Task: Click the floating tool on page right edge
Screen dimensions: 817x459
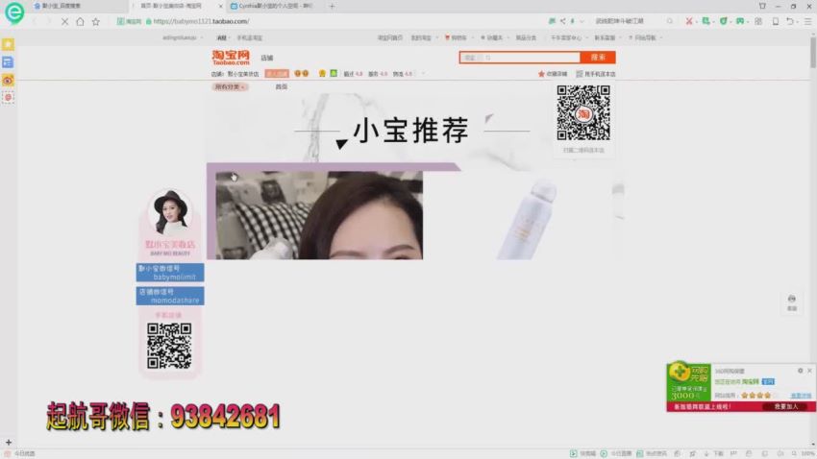Action: tap(791, 302)
